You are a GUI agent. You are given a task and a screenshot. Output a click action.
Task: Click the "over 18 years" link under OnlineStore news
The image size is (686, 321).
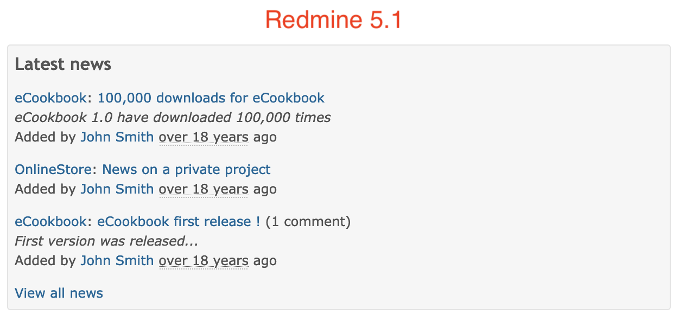pos(203,189)
